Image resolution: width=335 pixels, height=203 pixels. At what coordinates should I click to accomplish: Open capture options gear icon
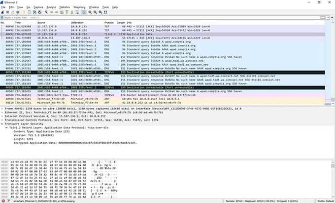[19, 12]
